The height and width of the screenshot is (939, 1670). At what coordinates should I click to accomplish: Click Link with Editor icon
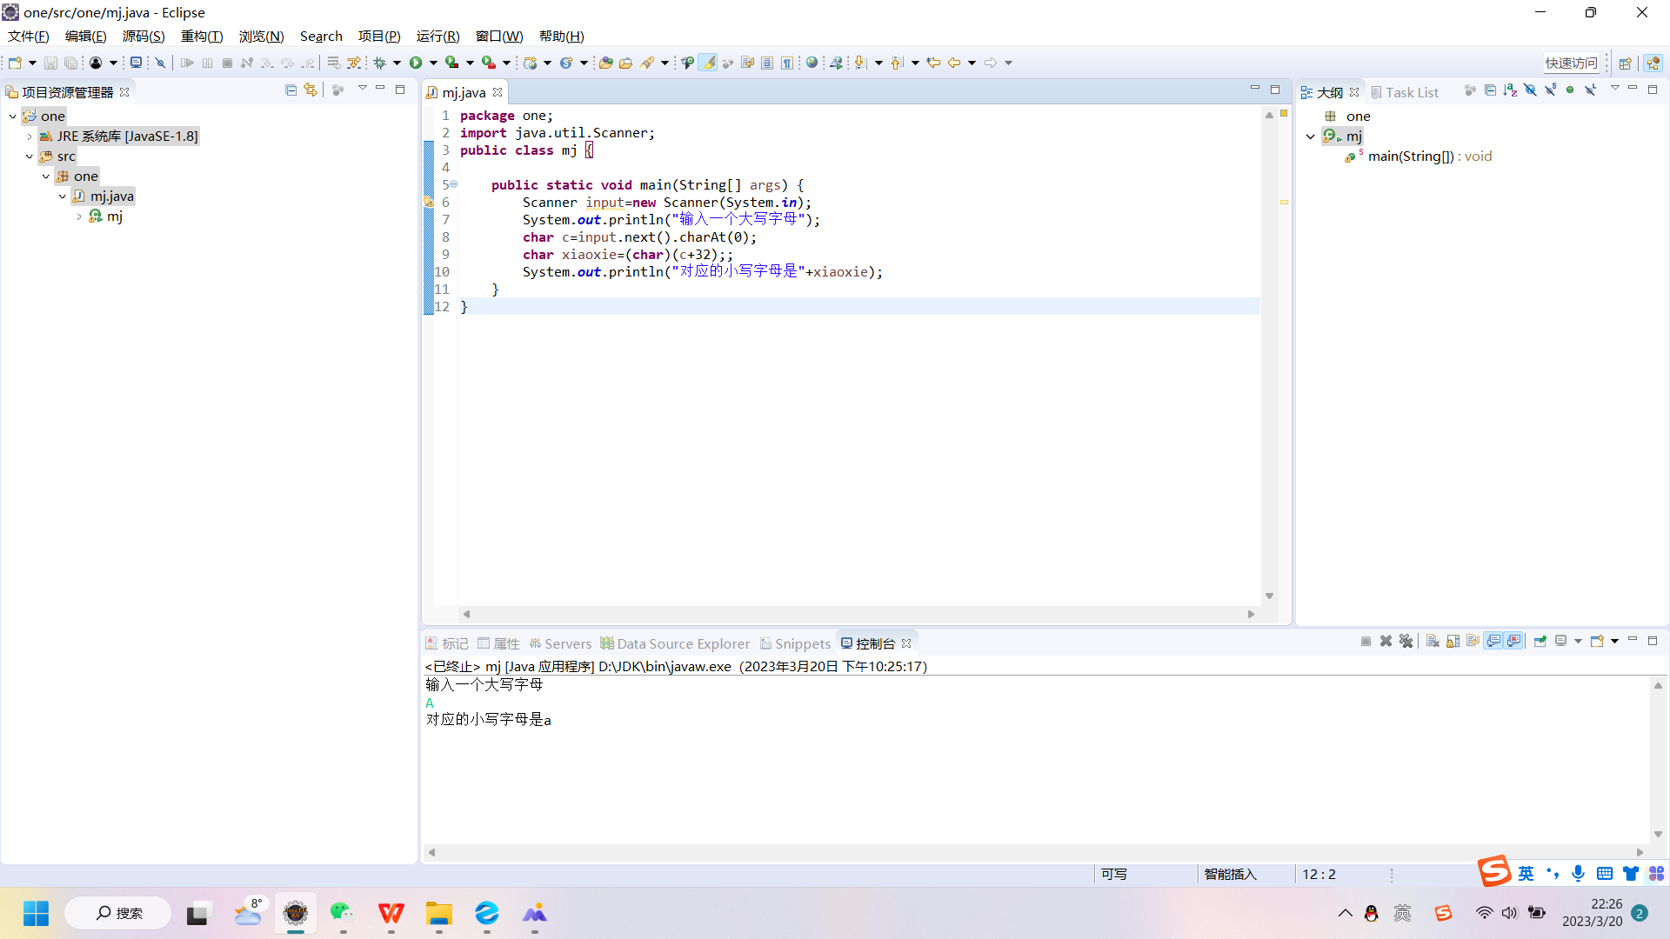pos(311,90)
